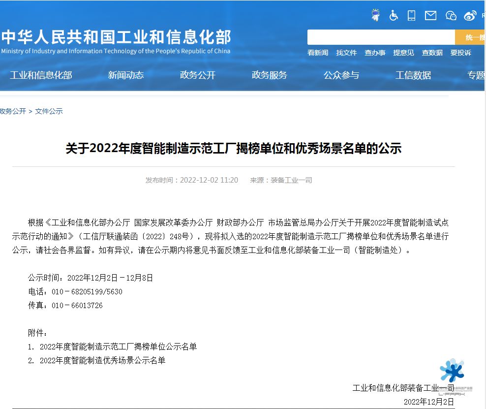Click the 要投诉 quick link
The image size is (486, 409).
point(460,53)
